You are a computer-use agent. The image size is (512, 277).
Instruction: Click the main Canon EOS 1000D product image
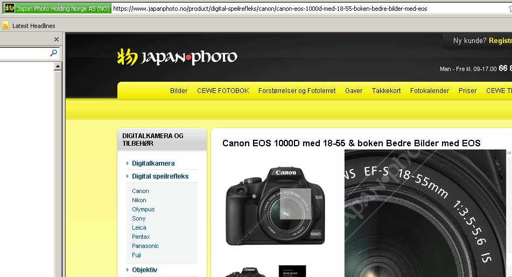coord(275,206)
